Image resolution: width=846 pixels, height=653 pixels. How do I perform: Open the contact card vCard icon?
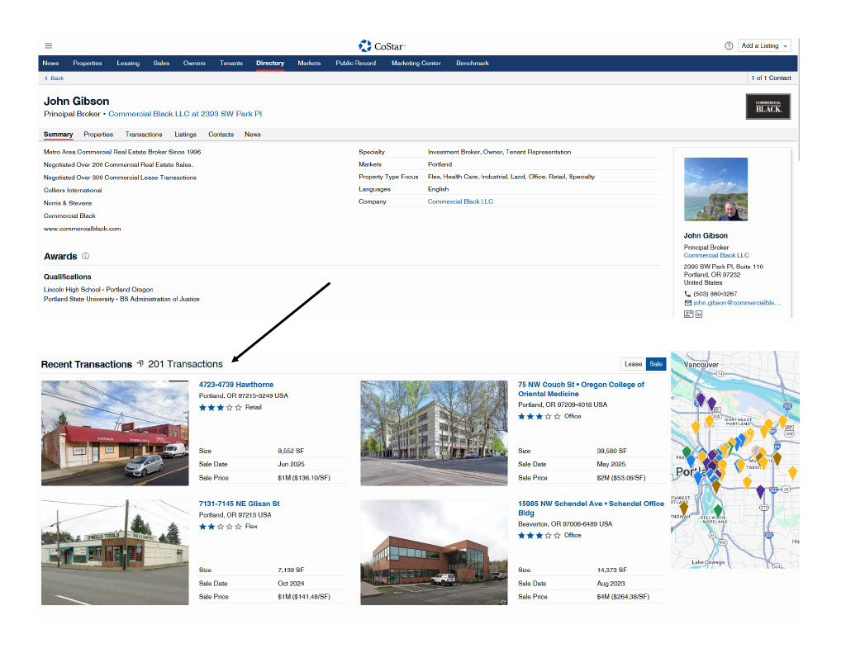coord(688,315)
